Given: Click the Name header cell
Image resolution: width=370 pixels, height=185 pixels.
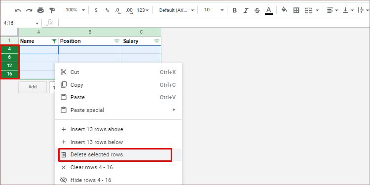Looking at the screenshot, I should pos(38,41).
